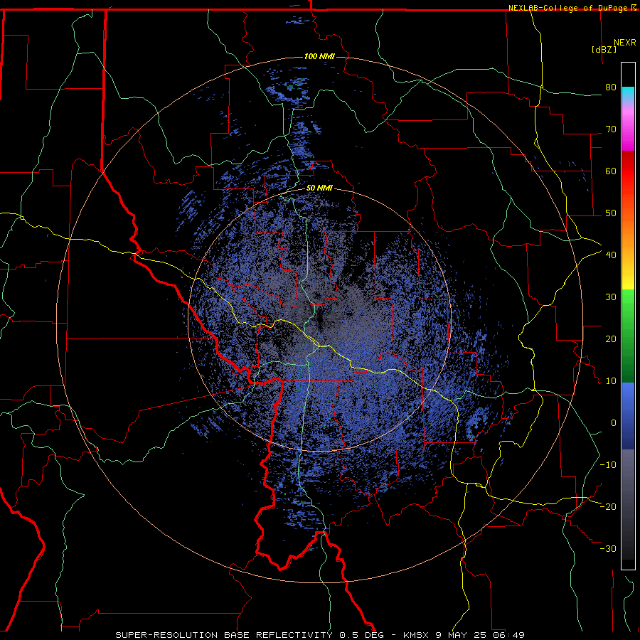Image resolution: width=640 pixels, height=640 pixels.
Task: Click the 40 dBZ scale value
Action: click(611, 255)
